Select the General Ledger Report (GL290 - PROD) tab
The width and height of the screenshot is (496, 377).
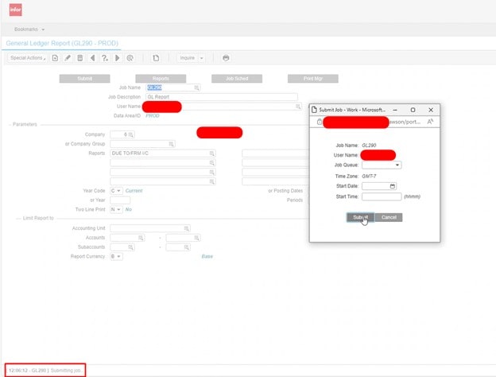click(62, 43)
